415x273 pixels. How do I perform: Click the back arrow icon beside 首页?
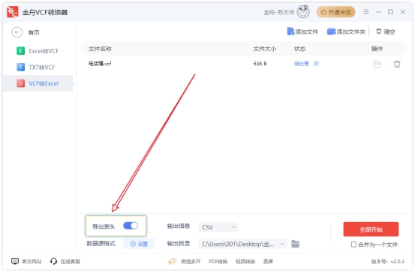pyautogui.click(x=17, y=32)
